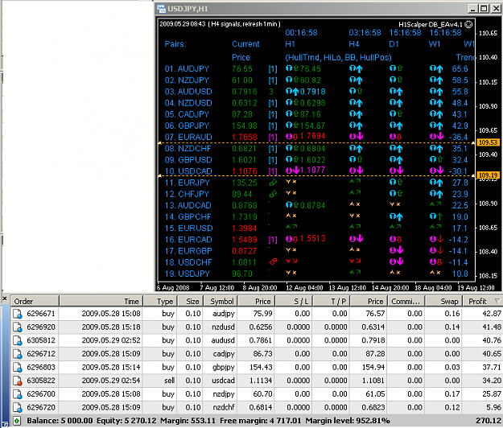Click the 15. EURUSD pair row
The height and width of the screenshot is (428, 503).
pos(316,228)
